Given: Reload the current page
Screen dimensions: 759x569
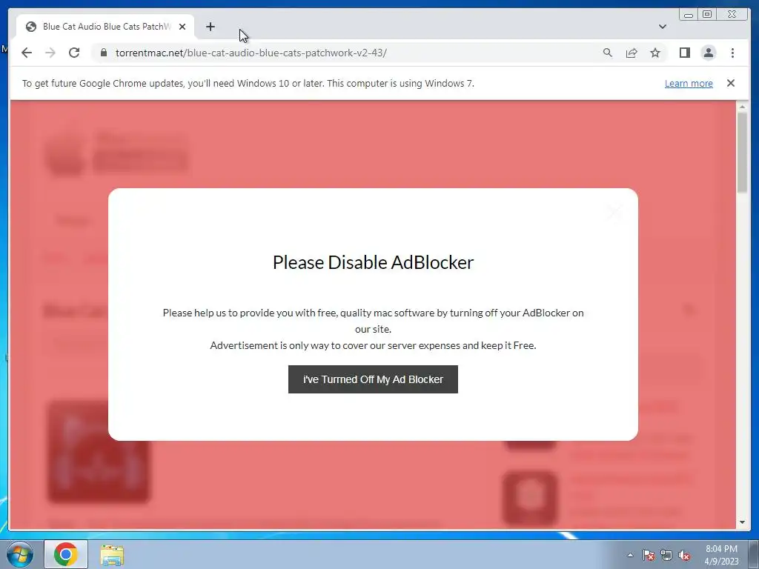Looking at the screenshot, I should click(x=74, y=53).
